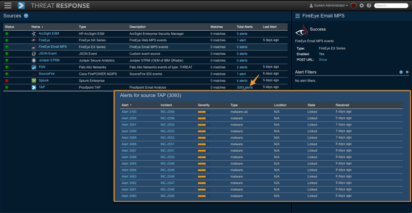412x213 pixels.
Task: Click the green status dot for ArcSight ESM
Action: [x=7, y=34]
